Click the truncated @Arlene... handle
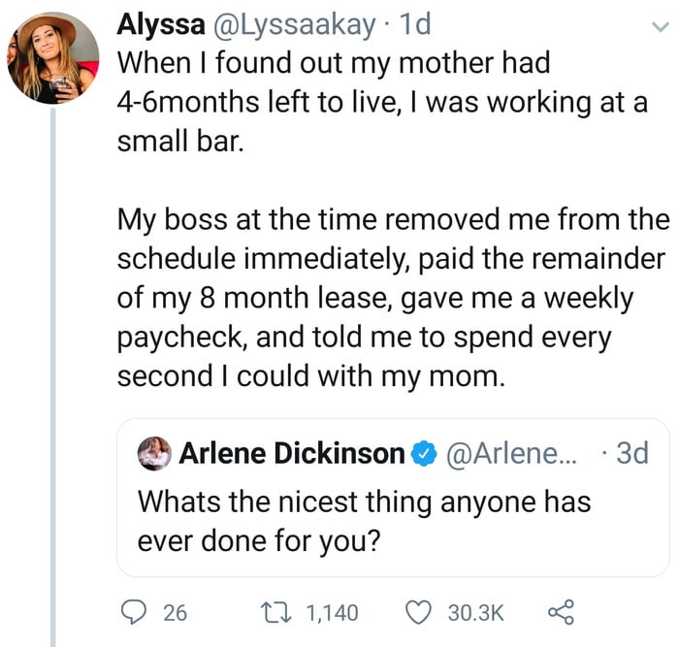Viewport: 679px width, 647px height. 511,453
